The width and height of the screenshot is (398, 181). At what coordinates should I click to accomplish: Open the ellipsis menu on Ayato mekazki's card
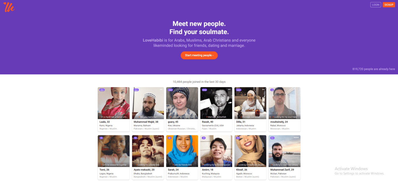click(161, 138)
